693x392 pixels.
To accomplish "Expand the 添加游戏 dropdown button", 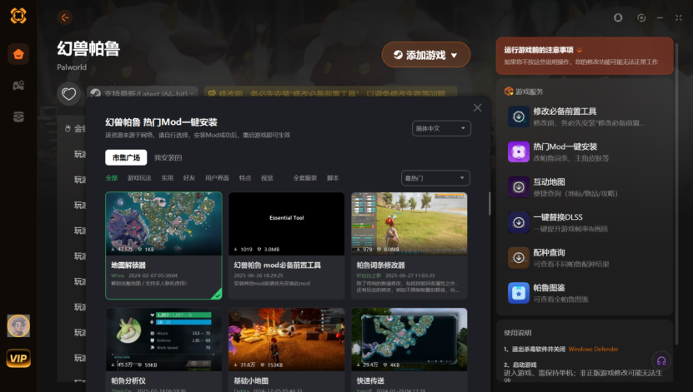I will [x=425, y=55].
